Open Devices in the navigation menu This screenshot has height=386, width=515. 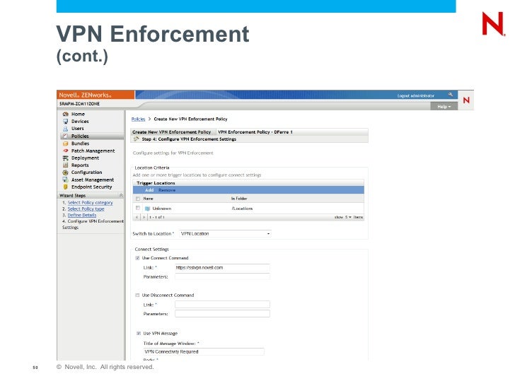[x=80, y=122]
